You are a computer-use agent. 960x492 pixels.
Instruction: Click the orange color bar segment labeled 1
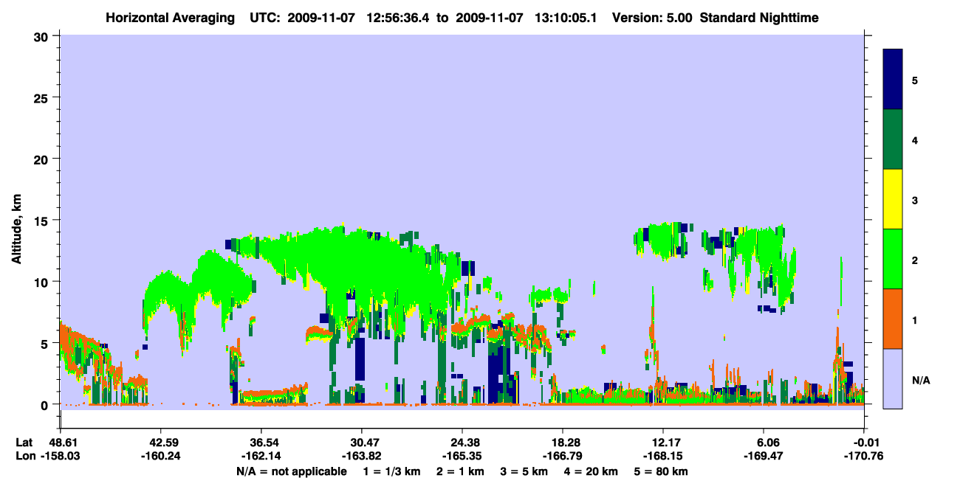pos(893,319)
